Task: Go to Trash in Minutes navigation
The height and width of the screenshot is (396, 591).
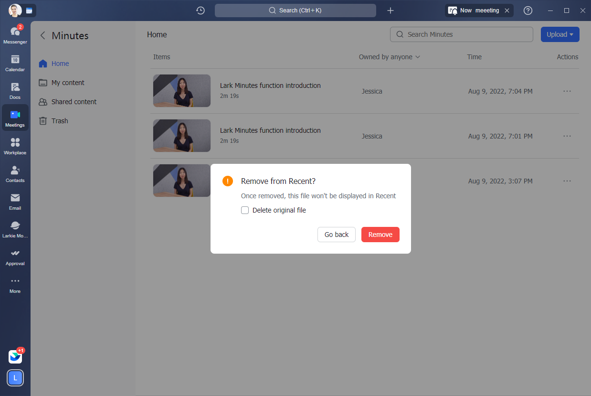Action: (x=60, y=121)
